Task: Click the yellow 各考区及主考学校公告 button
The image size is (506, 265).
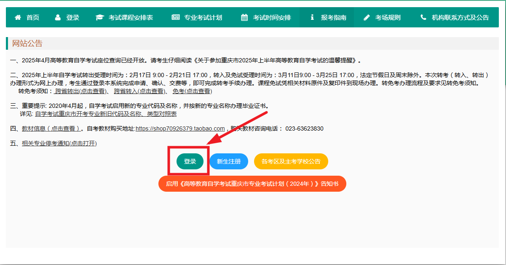Action: [291, 161]
